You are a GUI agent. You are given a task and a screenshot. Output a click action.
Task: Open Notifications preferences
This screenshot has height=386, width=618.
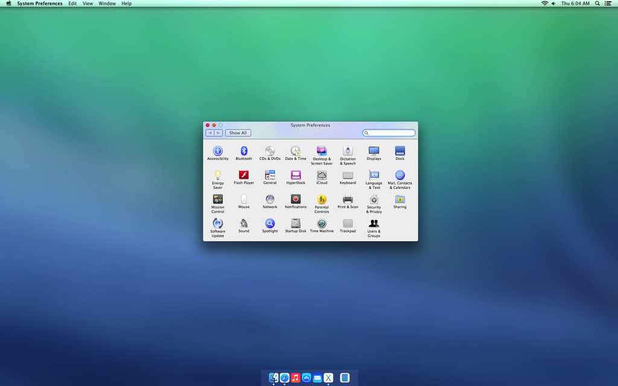[x=296, y=200]
